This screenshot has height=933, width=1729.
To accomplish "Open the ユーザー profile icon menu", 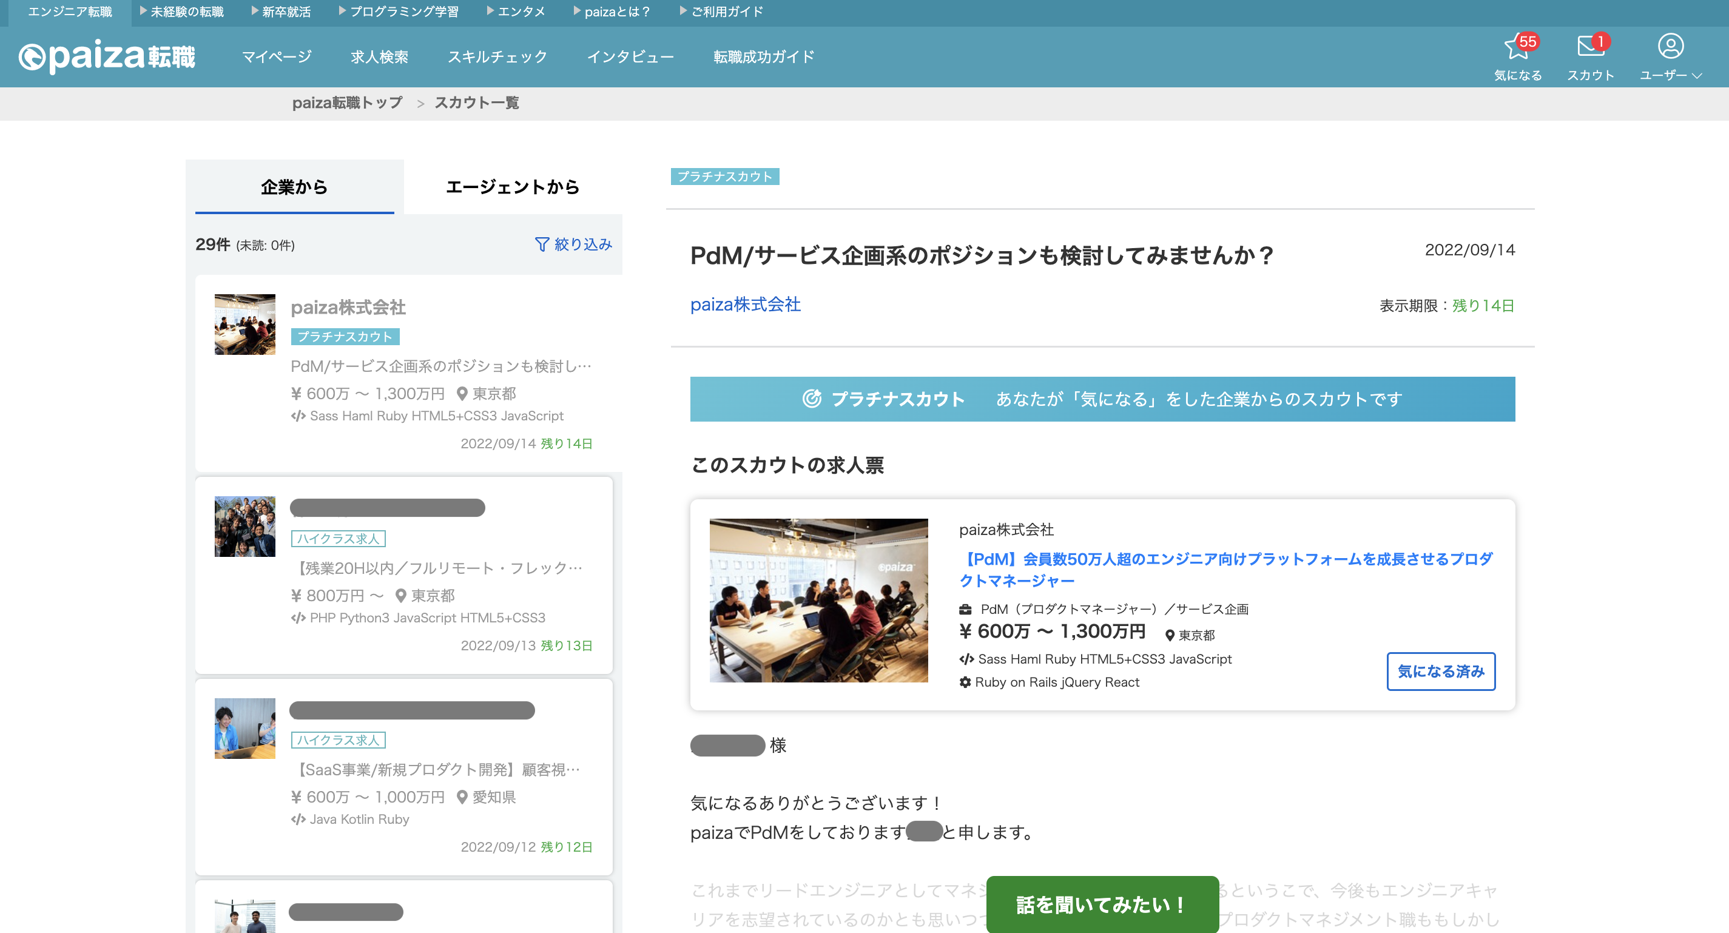I will click(1671, 57).
